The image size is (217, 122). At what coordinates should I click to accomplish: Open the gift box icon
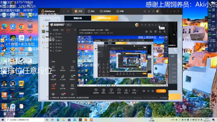click(146, 31)
